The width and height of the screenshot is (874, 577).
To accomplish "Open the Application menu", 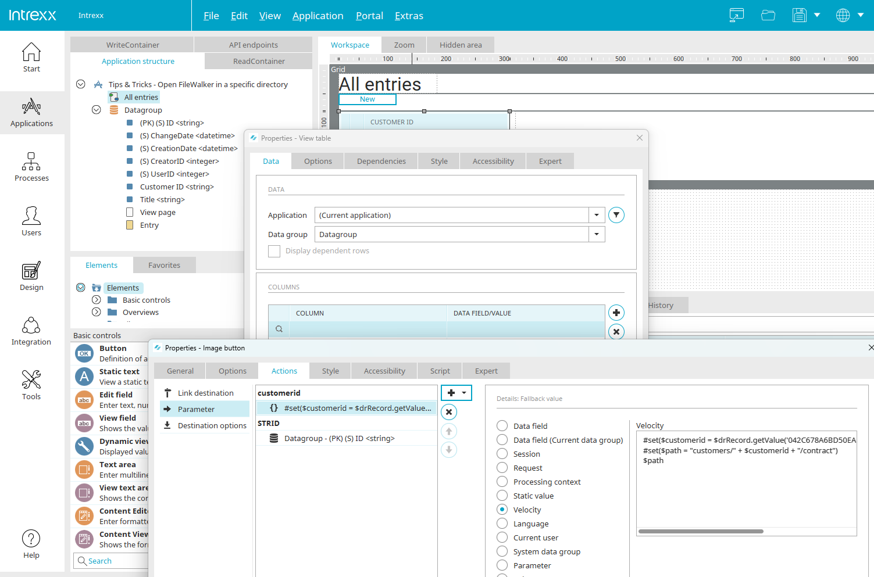I will click(x=318, y=16).
